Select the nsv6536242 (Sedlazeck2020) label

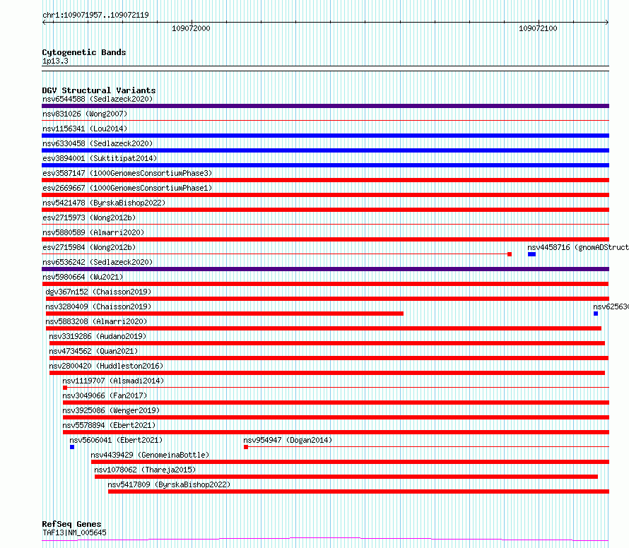tap(98, 262)
